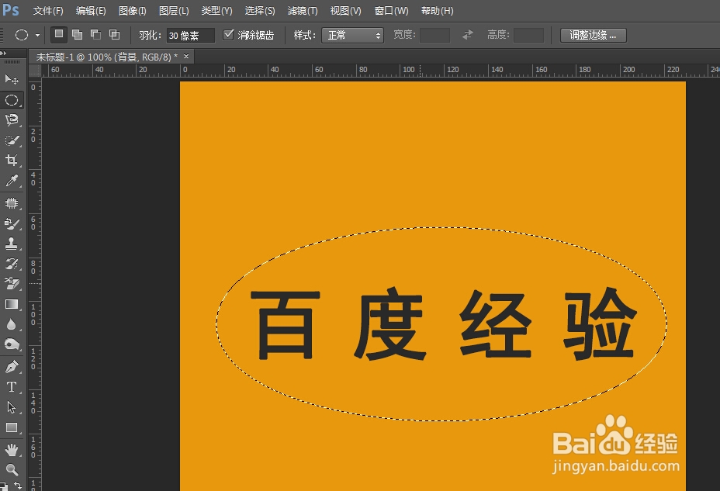Open the 编辑(E) menu
Image resolution: width=720 pixels, height=491 pixels.
pyautogui.click(x=91, y=11)
